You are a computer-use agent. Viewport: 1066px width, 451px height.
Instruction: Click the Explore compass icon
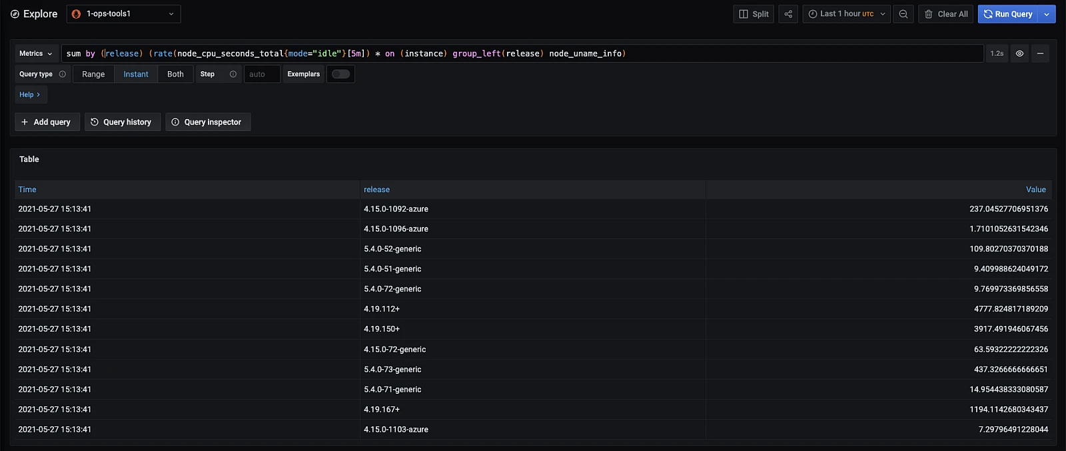click(15, 14)
